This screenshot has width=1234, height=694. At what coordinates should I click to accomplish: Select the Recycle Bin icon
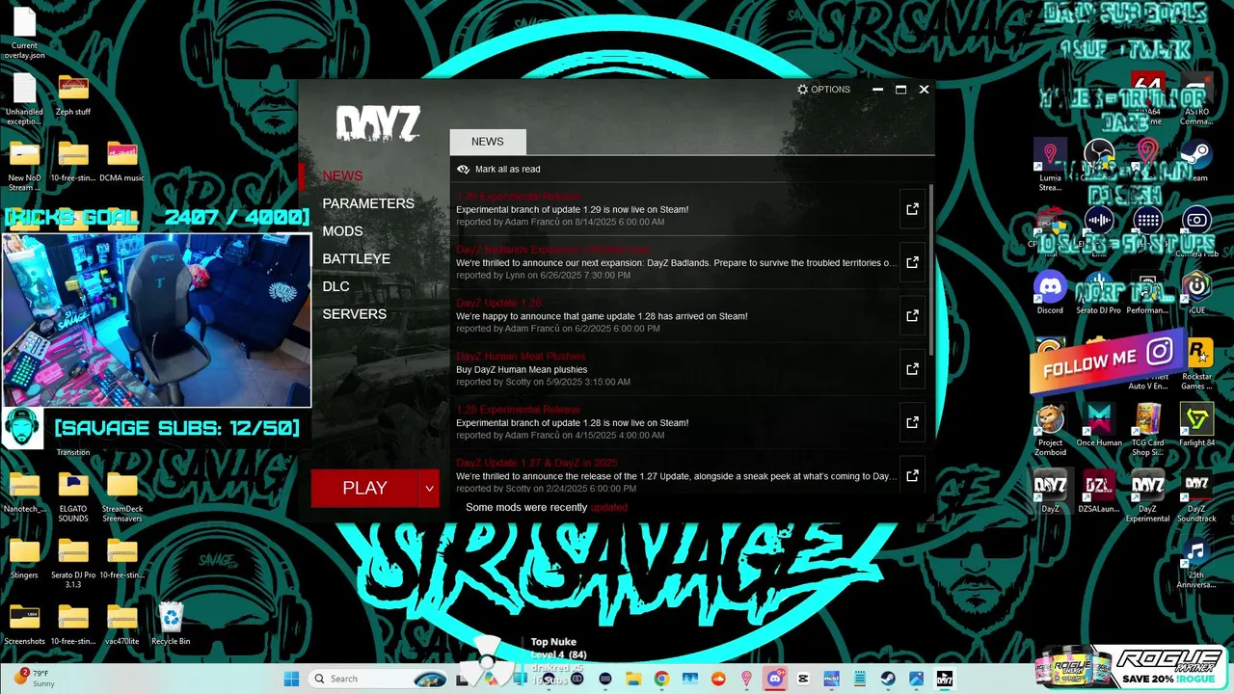coord(171,623)
